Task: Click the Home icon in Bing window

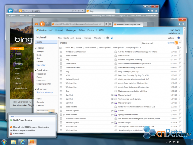Action: [x=148, y=11]
